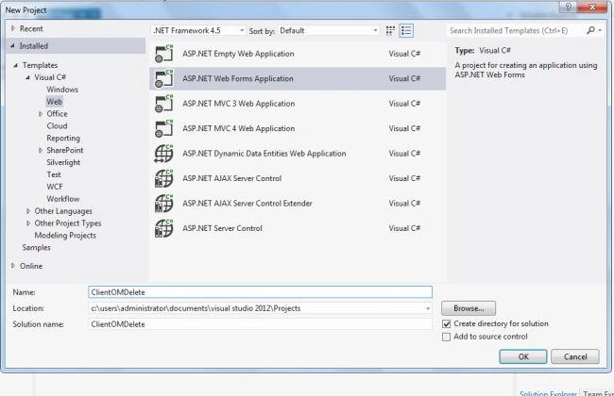Click the AJAX Server Control Extender icon
This screenshot has width=614, height=396.
[163, 204]
